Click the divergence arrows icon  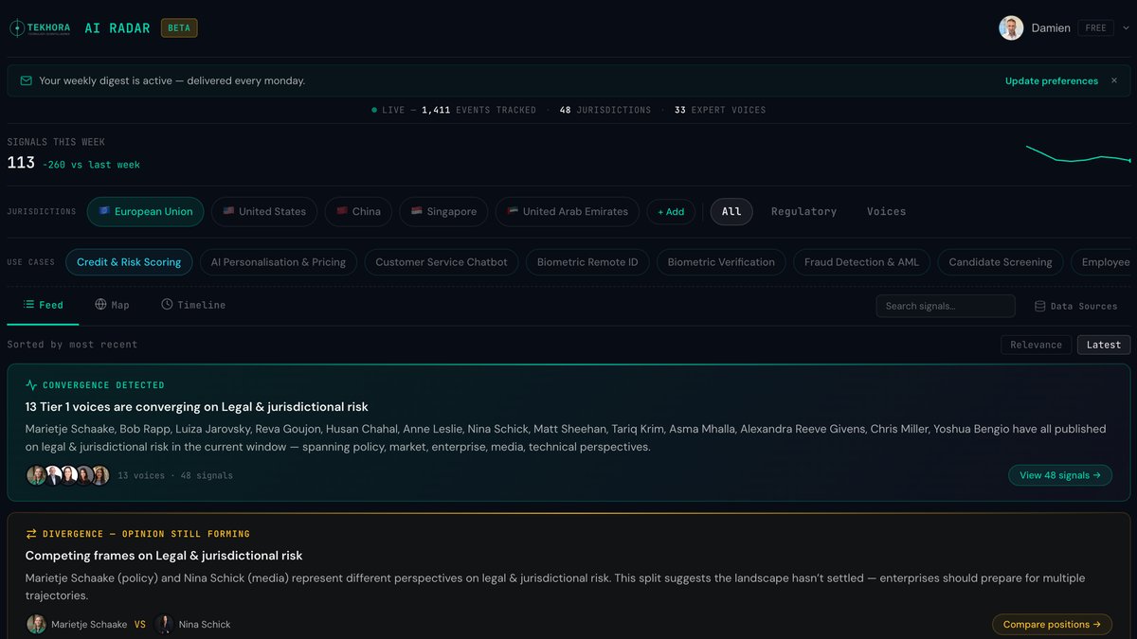[31, 533]
